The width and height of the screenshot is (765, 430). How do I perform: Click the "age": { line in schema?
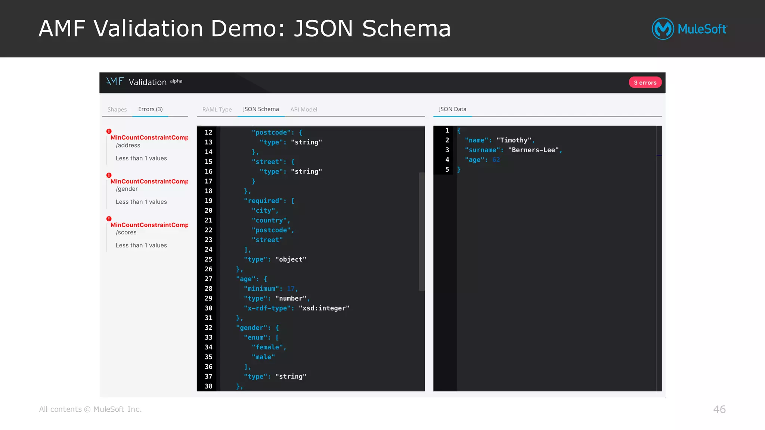[251, 279]
